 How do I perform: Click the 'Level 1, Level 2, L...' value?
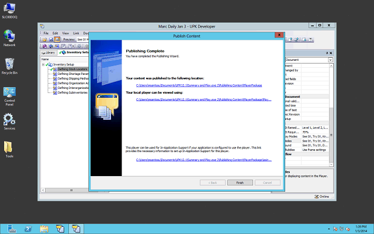[315, 128]
